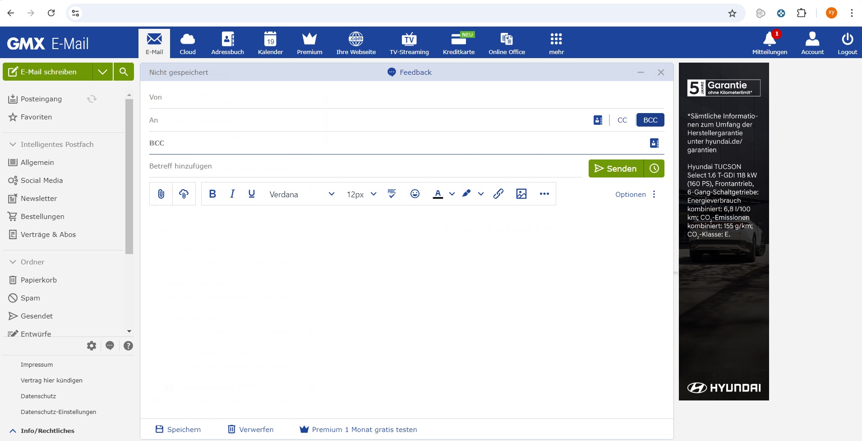Open the Verdana font dropdown
Image resolution: width=862 pixels, height=441 pixels.
point(301,194)
